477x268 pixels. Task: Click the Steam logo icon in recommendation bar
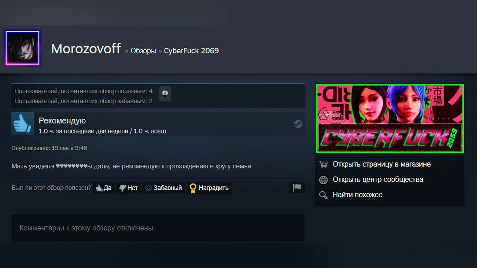[x=298, y=124]
